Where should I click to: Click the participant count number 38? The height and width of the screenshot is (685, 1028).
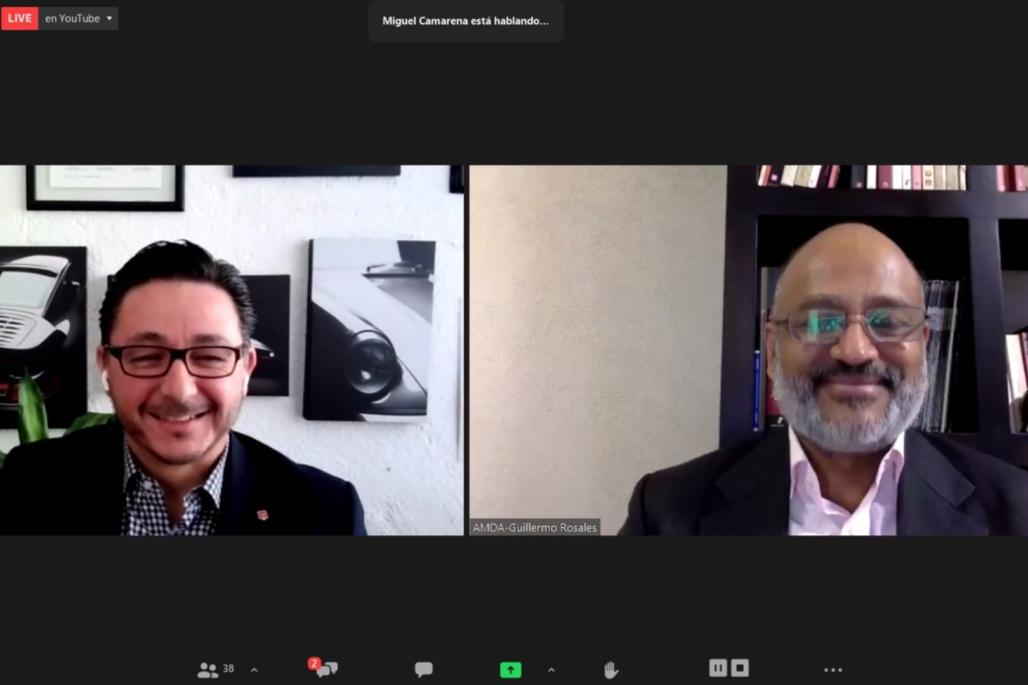point(228,669)
